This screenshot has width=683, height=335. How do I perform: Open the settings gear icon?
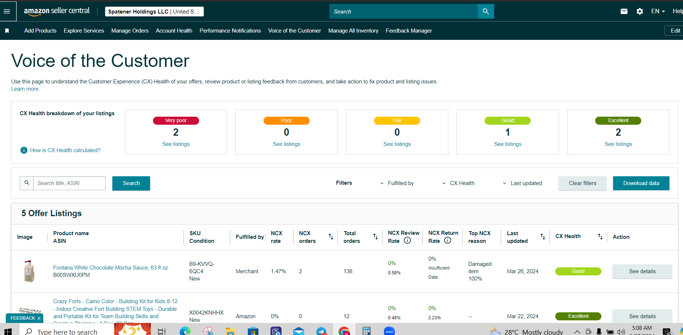tap(640, 11)
